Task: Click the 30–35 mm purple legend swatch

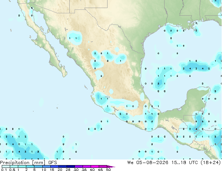Action: point(79,166)
